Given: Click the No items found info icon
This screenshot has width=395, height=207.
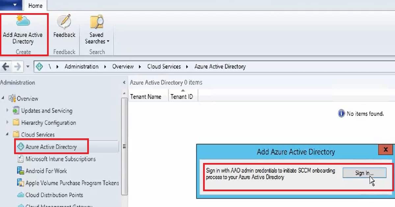Looking at the screenshot, I should pyautogui.click(x=341, y=114).
